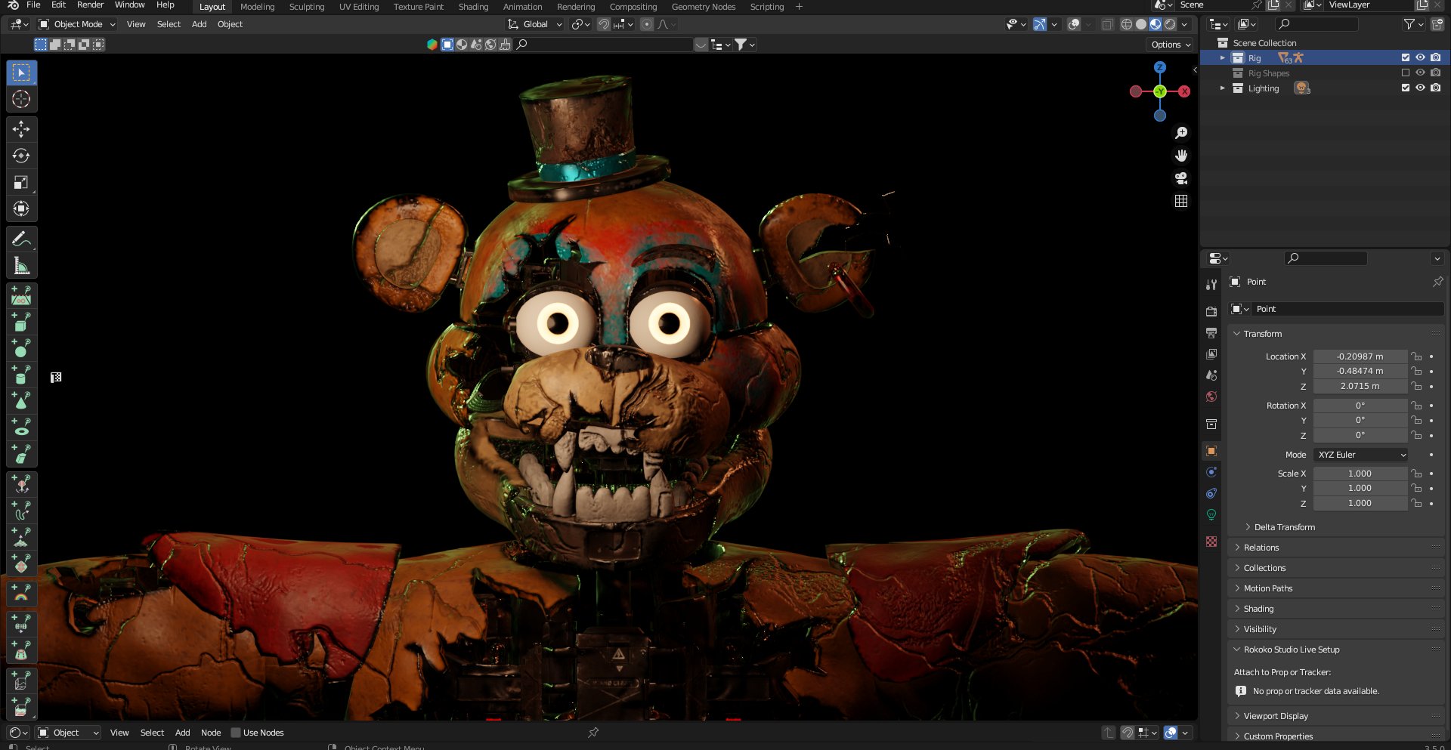Open the Object Mode dropdown
1451x750 pixels.
coord(76,24)
